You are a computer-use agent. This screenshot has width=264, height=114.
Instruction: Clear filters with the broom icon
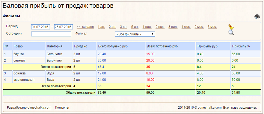(x=231, y=27)
